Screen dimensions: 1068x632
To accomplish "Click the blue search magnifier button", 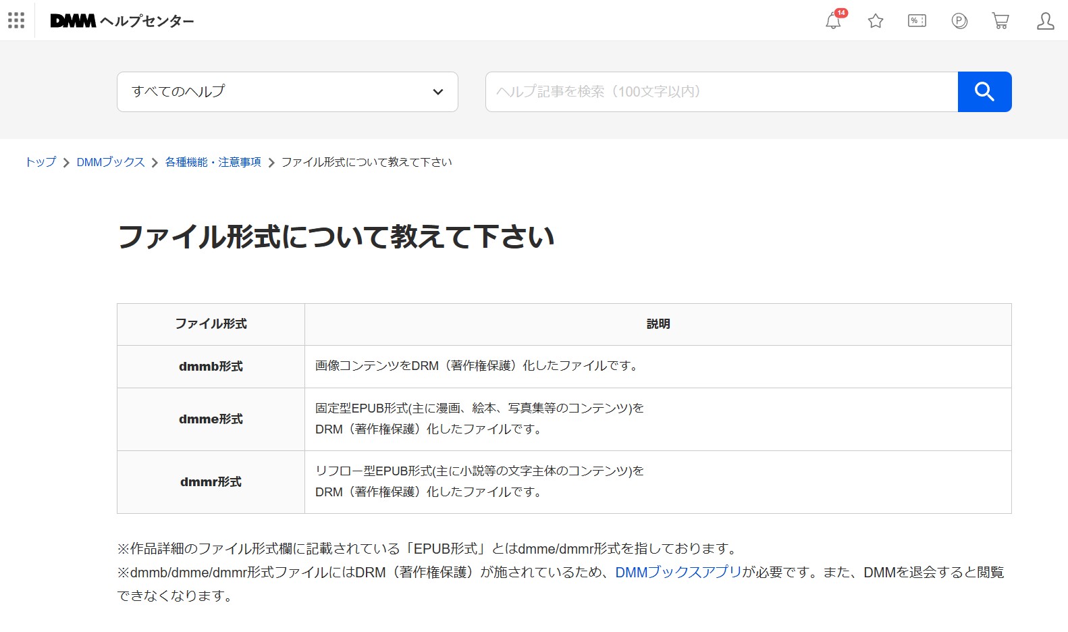I will tap(984, 92).
